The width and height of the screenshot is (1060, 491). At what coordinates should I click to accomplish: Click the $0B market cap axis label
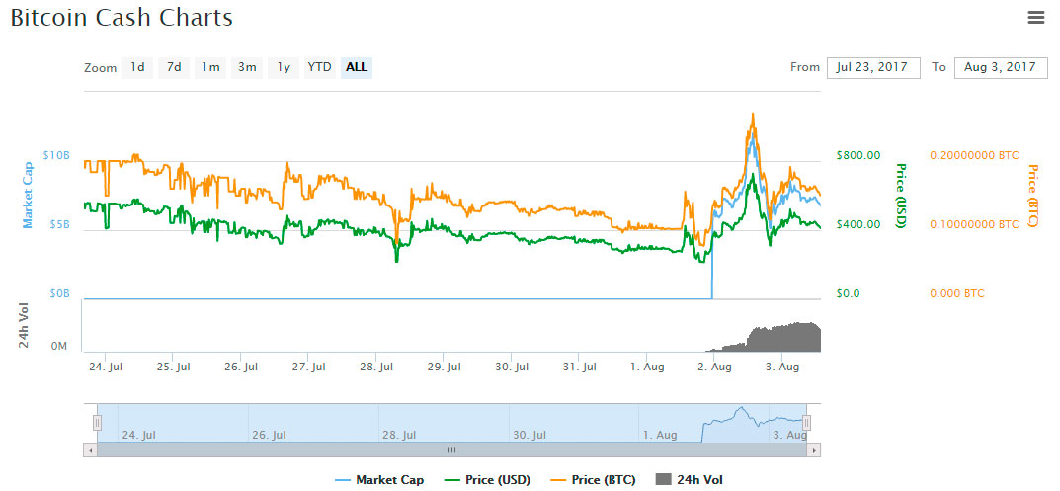tap(59, 293)
